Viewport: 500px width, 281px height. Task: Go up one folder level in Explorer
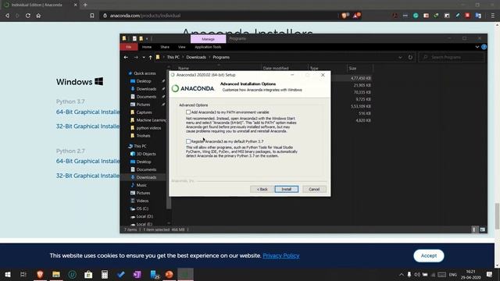tap(150, 57)
